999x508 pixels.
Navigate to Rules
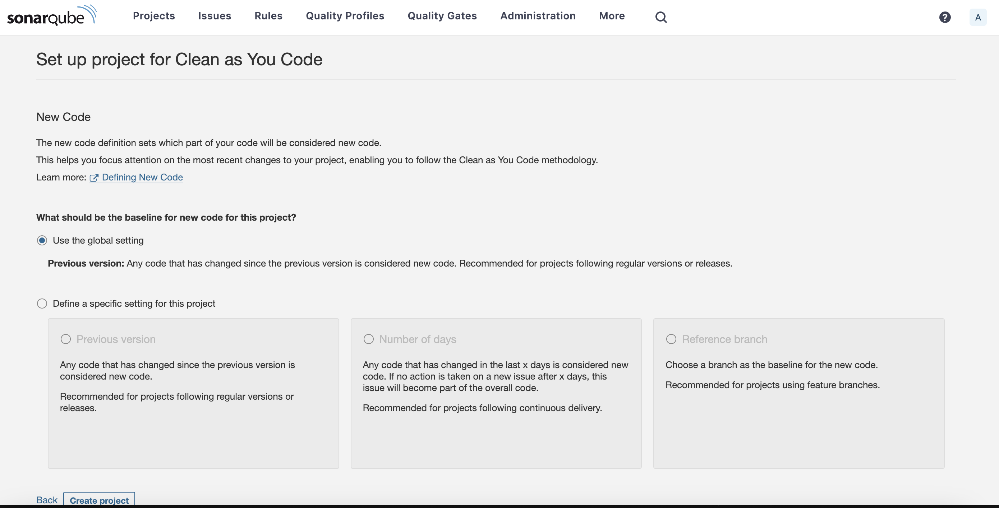click(268, 16)
